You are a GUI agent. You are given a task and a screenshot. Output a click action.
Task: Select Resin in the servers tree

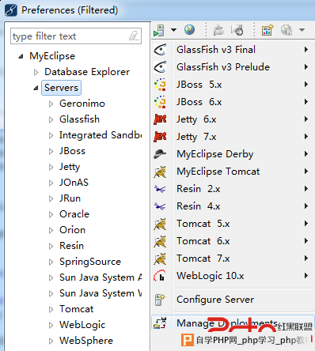click(x=71, y=246)
